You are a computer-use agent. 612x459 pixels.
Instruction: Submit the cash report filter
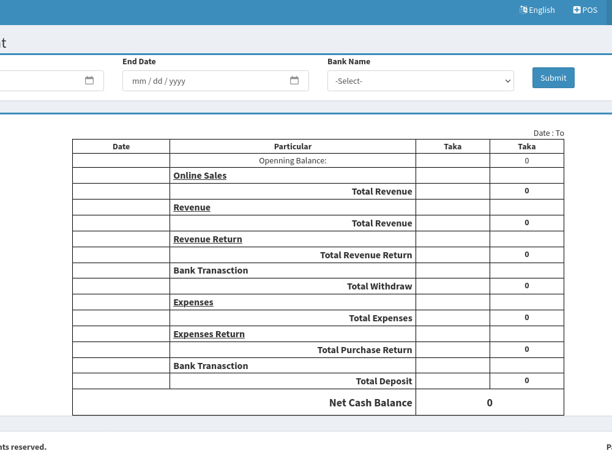point(553,78)
